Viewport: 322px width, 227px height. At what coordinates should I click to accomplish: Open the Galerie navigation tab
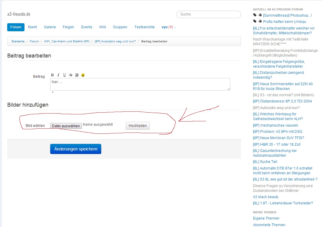click(x=50, y=27)
